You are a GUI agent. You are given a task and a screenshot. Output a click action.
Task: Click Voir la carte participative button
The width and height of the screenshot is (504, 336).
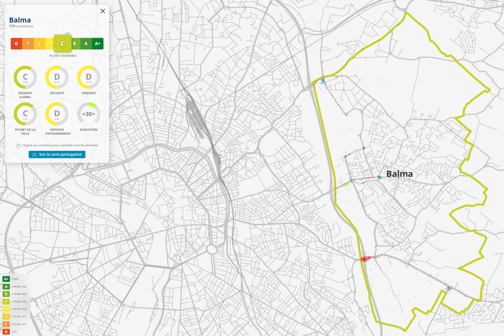pyautogui.click(x=57, y=154)
